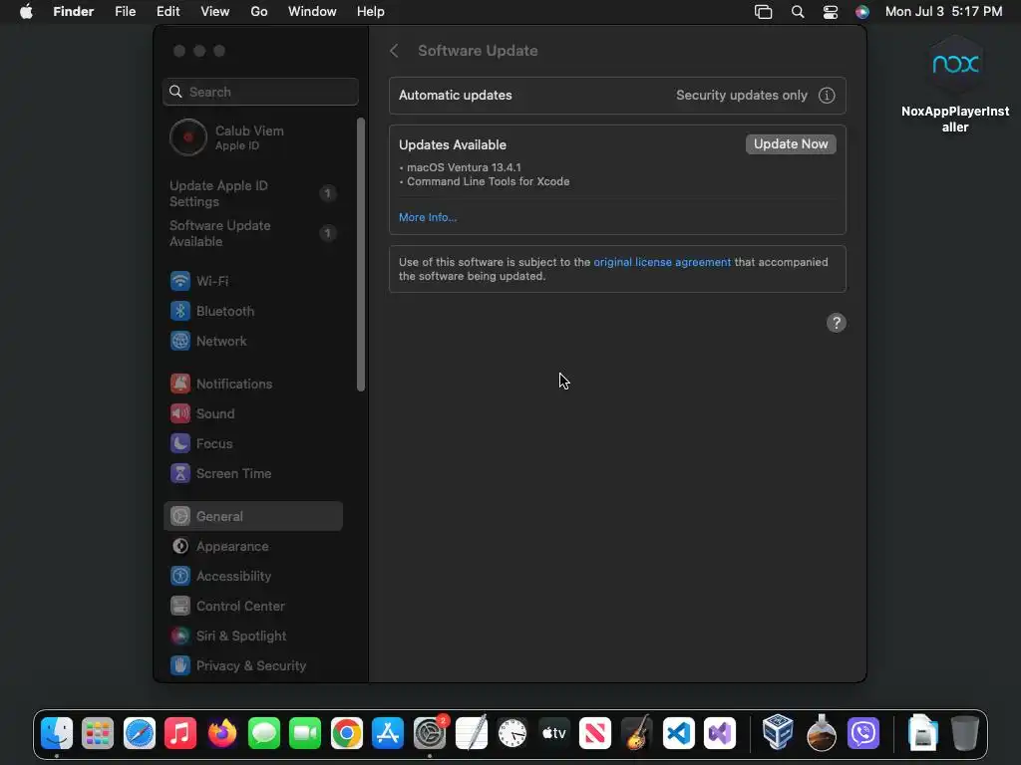The height and width of the screenshot is (765, 1021).
Task: Launch Safari from the Dock
Action: 140,734
